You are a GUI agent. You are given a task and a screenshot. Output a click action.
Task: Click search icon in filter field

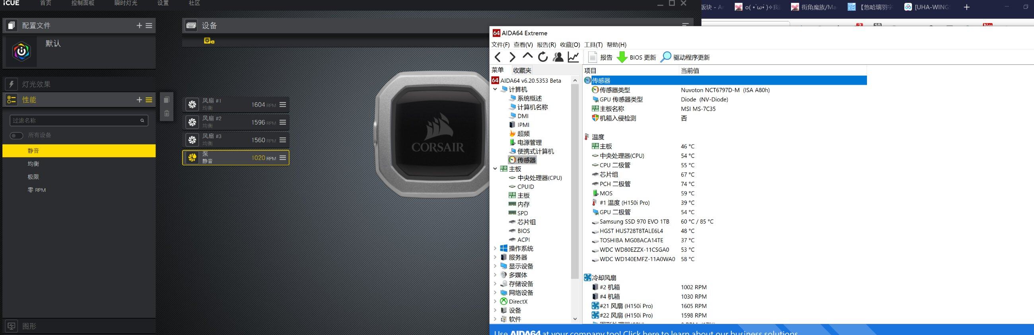142,120
